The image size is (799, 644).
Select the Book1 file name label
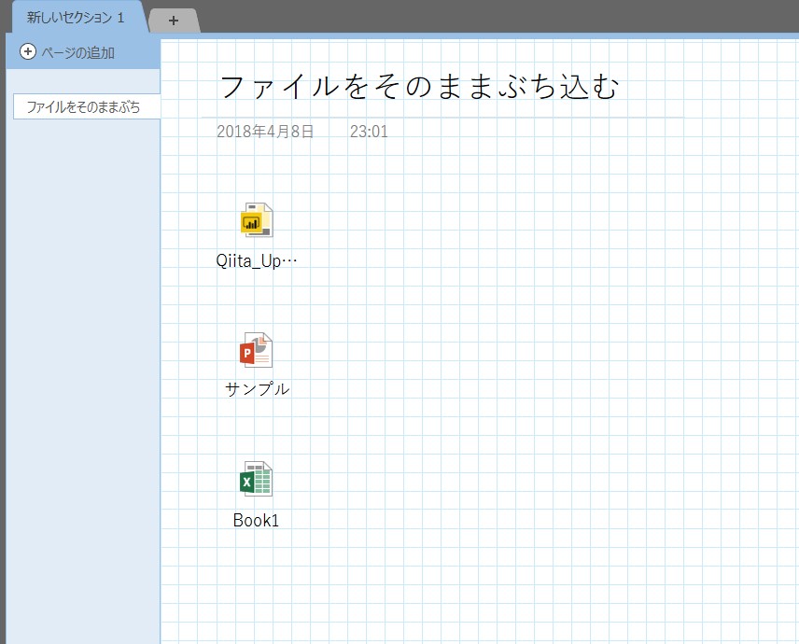pyautogui.click(x=256, y=520)
